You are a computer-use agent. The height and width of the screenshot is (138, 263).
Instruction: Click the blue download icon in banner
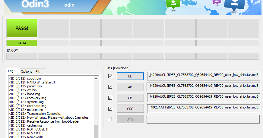coord(234,5)
